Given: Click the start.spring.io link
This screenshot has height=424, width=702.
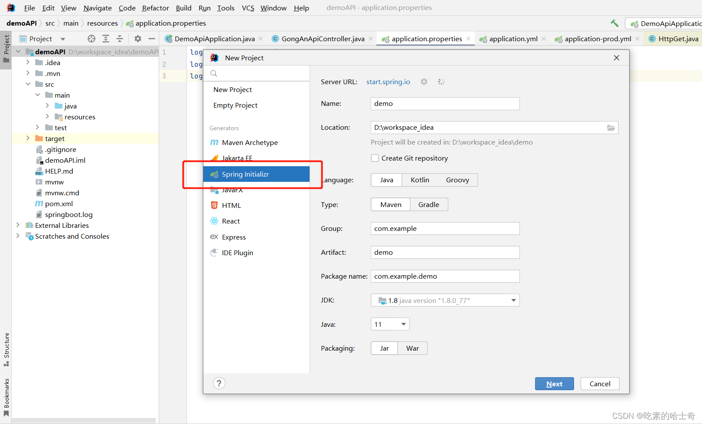Looking at the screenshot, I should click(388, 82).
